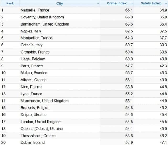Open Marseille, France city entry

click(35, 10)
